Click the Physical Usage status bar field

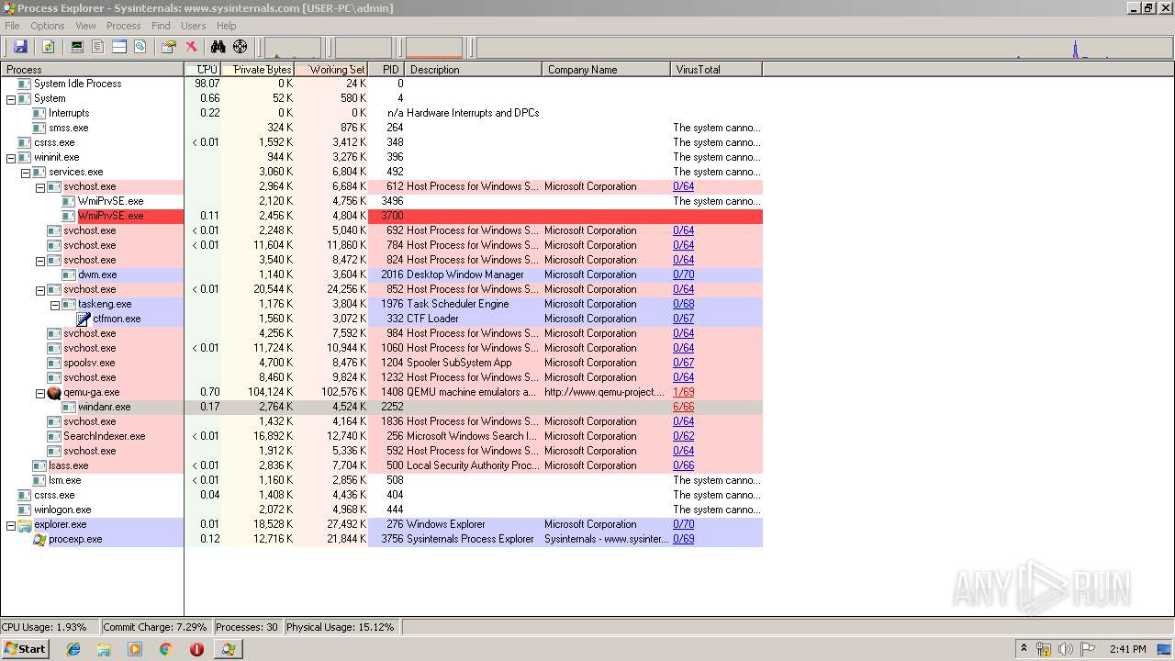click(x=341, y=627)
